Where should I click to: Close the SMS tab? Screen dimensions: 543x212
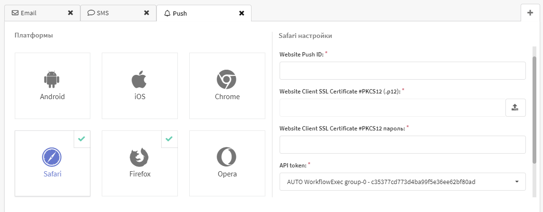pyautogui.click(x=146, y=13)
